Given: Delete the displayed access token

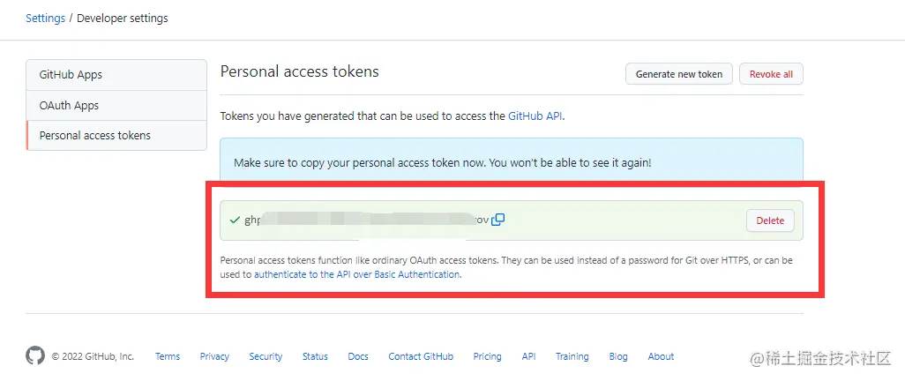Looking at the screenshot, I should (x=770, y=220).
